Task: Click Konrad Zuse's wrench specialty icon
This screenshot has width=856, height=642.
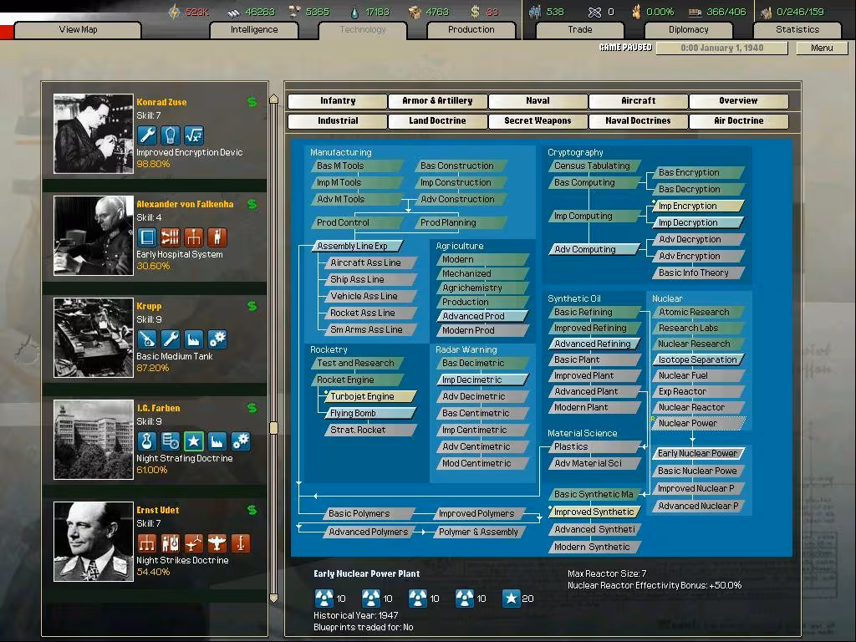Action: tap(147, 135)
